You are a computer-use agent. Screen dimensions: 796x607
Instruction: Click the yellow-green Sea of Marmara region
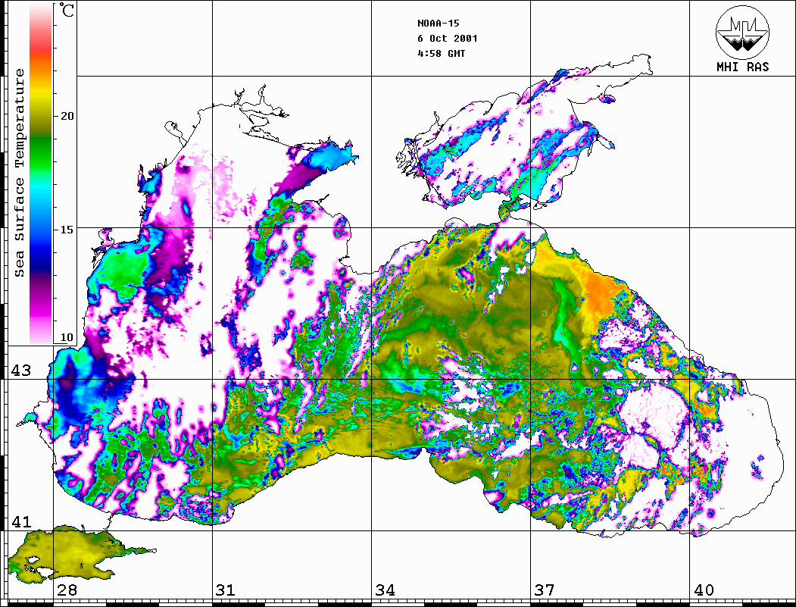coord(71,554)
